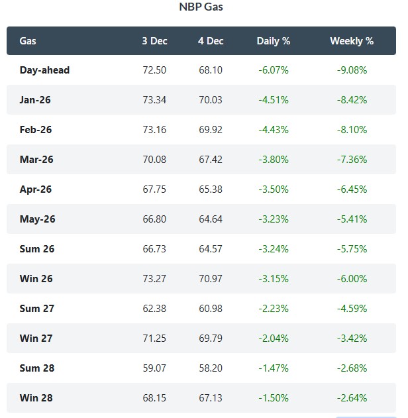This screenshot has width=408, height=418.
Task: Click the Win 28 weekly change -2.64%
Action: 352,398
